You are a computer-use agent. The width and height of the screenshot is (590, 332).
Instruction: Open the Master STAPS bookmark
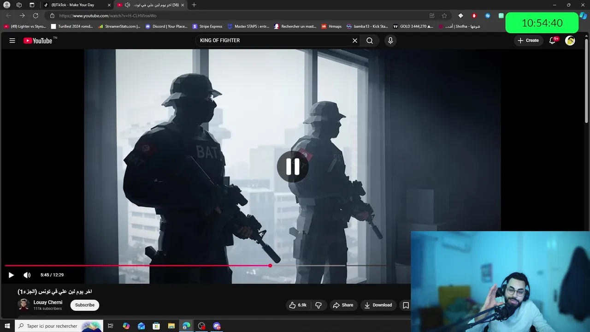[248, 26]
